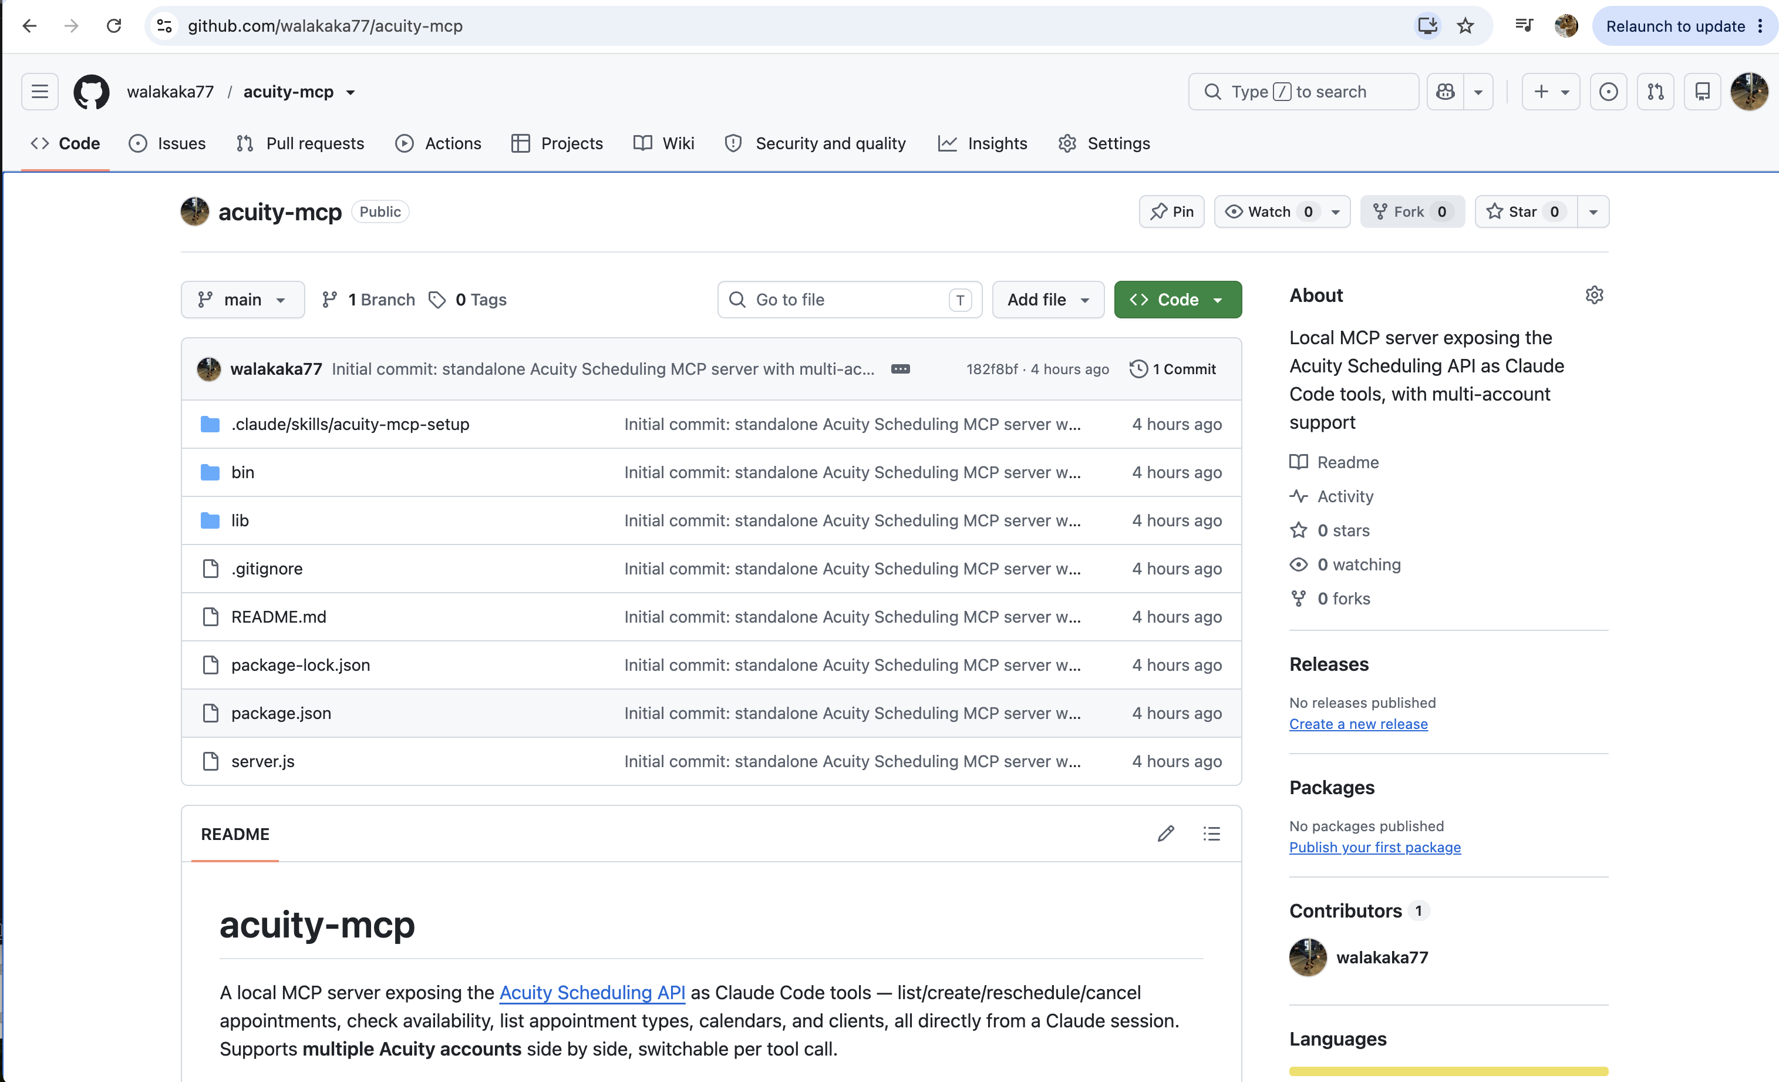The image size is (1779, 1082).
Task: View the 0 Tags list
Action: pos(468,300)
